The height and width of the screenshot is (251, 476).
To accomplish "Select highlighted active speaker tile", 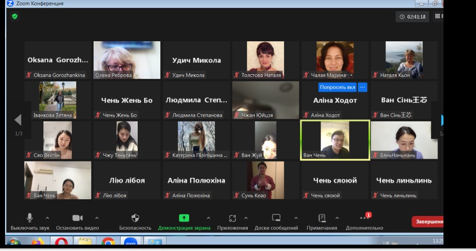I will click(x=335, y=140).
